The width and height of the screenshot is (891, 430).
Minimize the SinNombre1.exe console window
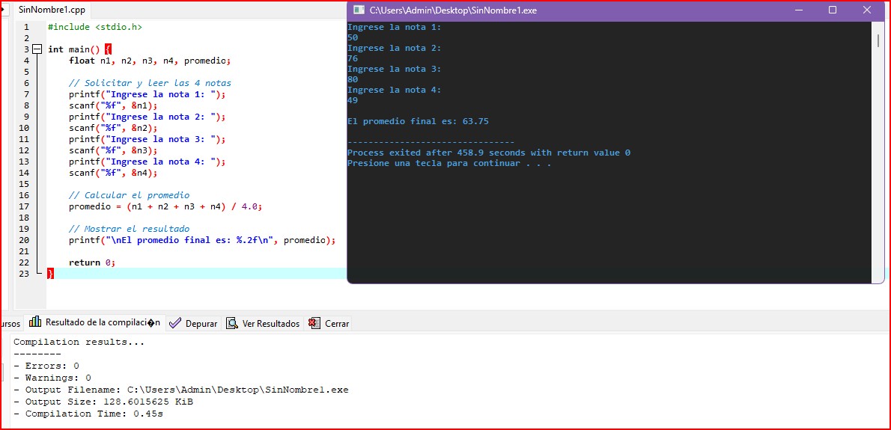[x=797, y=10]
